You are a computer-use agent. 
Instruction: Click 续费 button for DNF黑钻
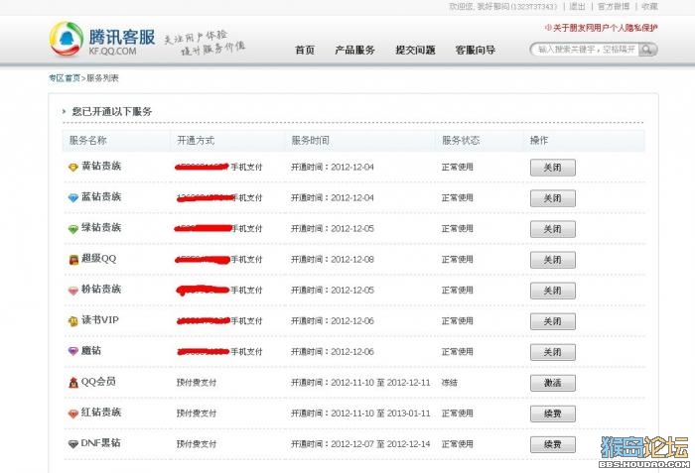pyautogui.click(x=553, y=444)
